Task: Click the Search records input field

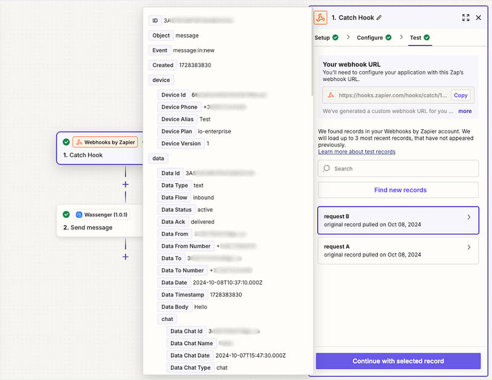Action: point(398,168)
